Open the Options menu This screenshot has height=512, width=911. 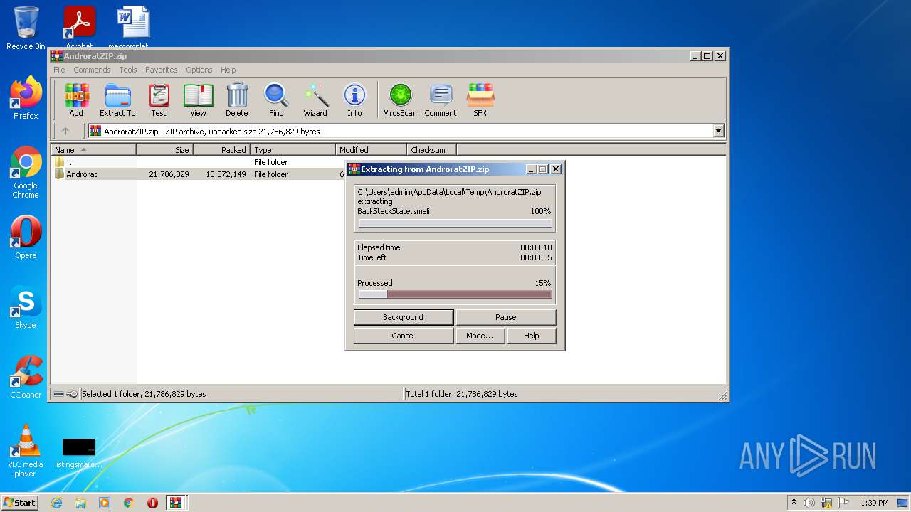pos(199,70)
